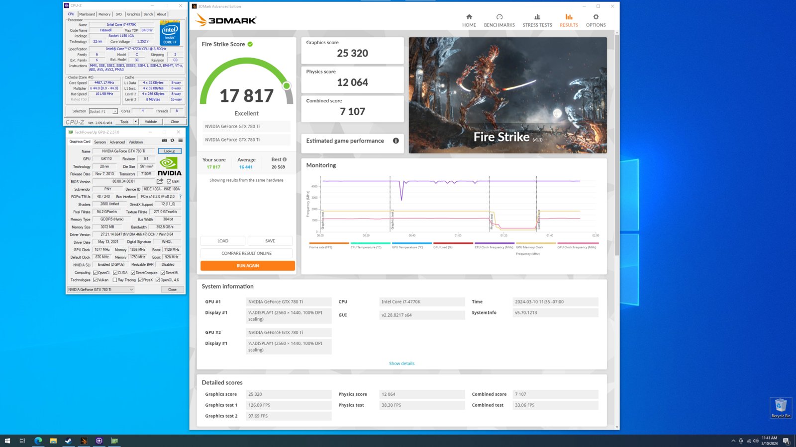Open GPU selection dropdown in GPU-Z

(100, 290)
